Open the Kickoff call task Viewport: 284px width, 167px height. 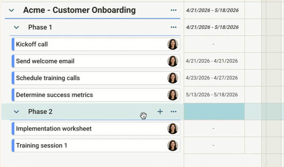click(x=96, y=44)
